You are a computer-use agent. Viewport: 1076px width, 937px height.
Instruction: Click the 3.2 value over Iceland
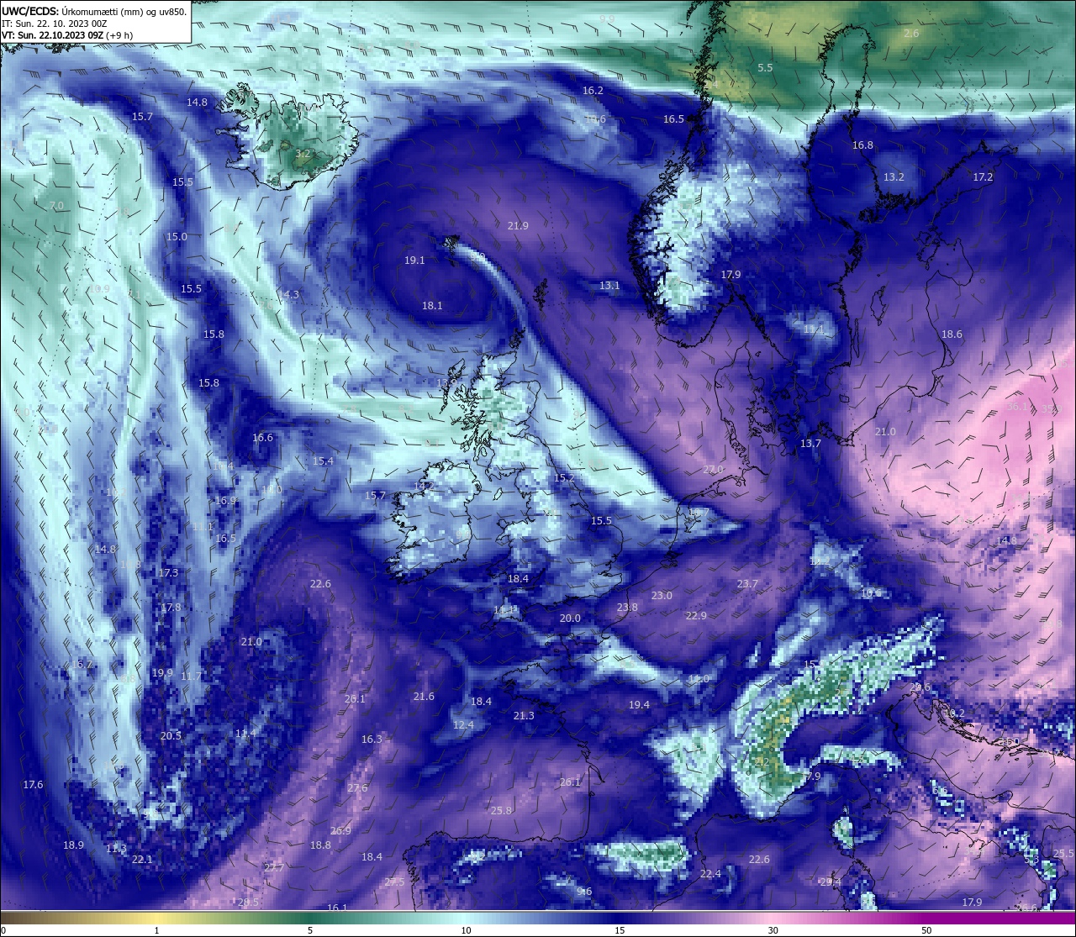[303, 154]
